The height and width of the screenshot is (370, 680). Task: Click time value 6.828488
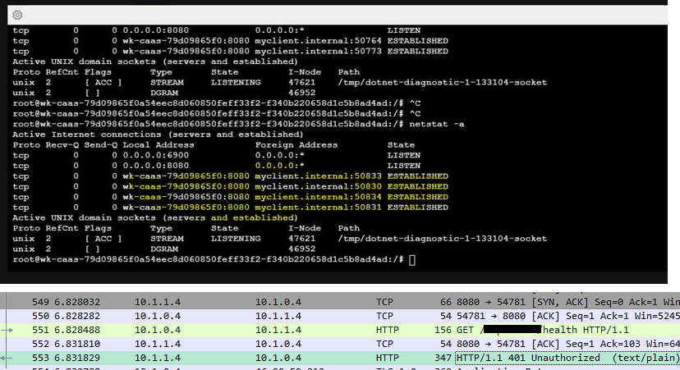pyautogui.click(x=76, y=330)
